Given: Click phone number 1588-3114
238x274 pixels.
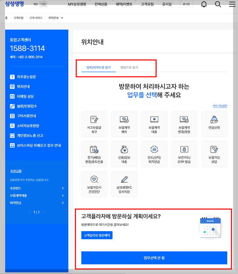Looking at the screenshot, I should pyautogui.click(x=27, y=49).
